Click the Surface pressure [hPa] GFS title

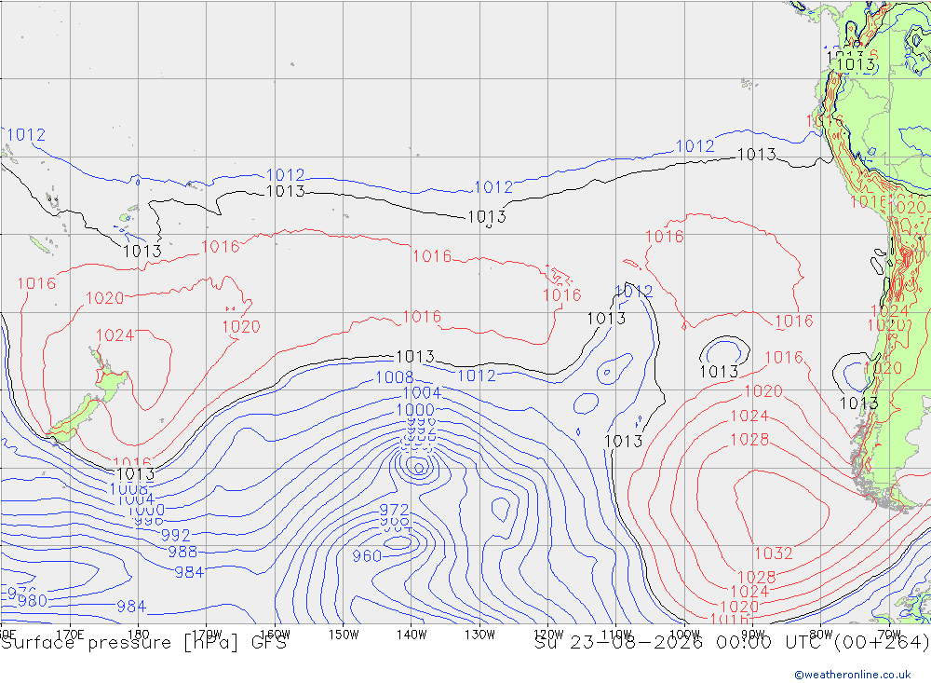pyautogui.click(x=143, y=643)
